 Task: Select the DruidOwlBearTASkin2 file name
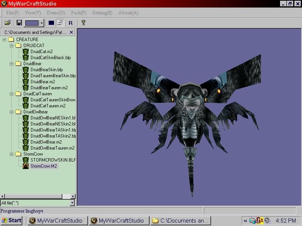click(x=53, y=136)
